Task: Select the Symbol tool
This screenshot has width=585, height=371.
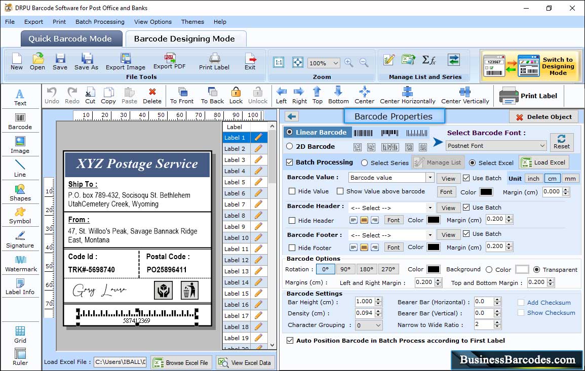Action: 20,216
